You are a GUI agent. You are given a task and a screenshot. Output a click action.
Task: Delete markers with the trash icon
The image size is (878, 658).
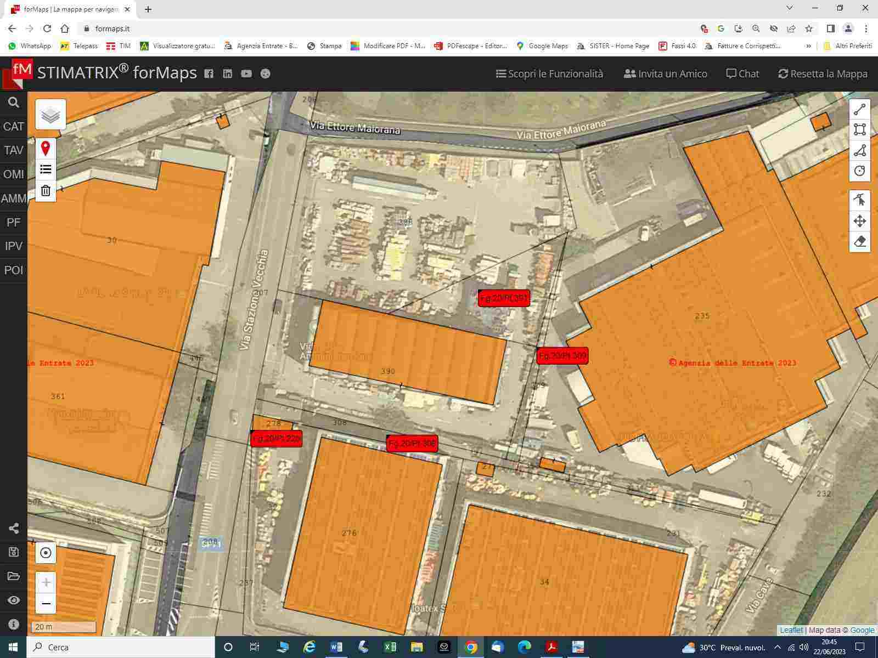point(46,191)
